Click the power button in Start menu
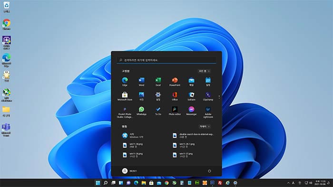 (209, 171)
